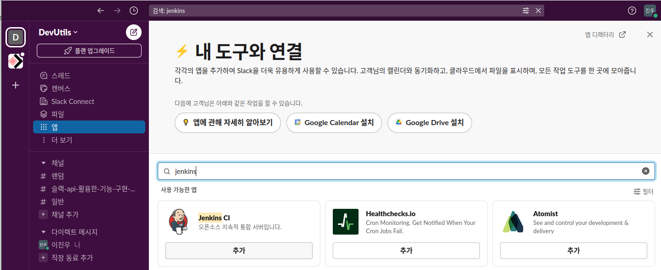
Task: Open help question mark icon
Action: (x=632, y=11)
